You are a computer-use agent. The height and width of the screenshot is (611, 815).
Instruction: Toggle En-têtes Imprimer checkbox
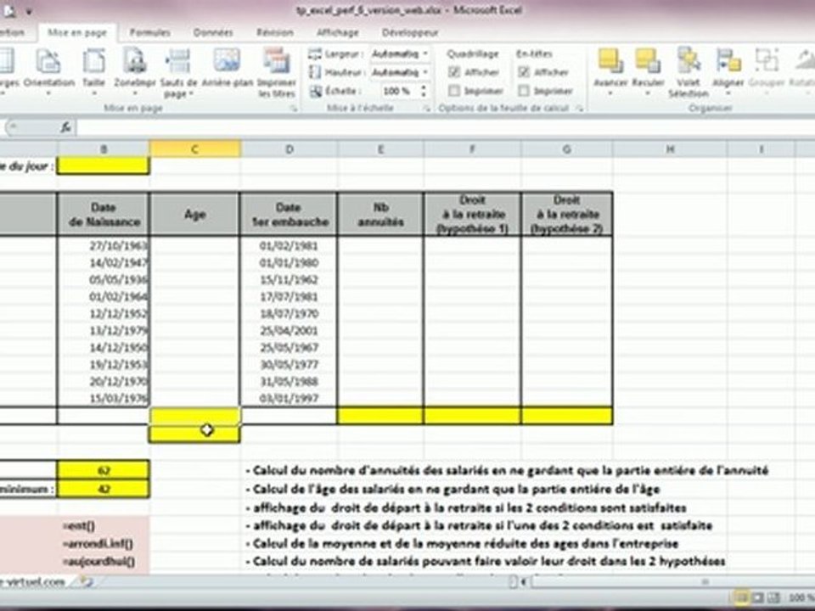[x=524, y=91]
